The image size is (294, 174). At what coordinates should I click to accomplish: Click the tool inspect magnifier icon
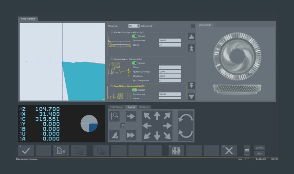coord(114,116)
